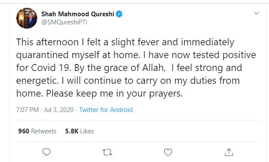Image resolution: width=269 pixels, height=162 pixels.
Task: Click the word 'energetic' in the tweet body
Action: click(36, 81)
